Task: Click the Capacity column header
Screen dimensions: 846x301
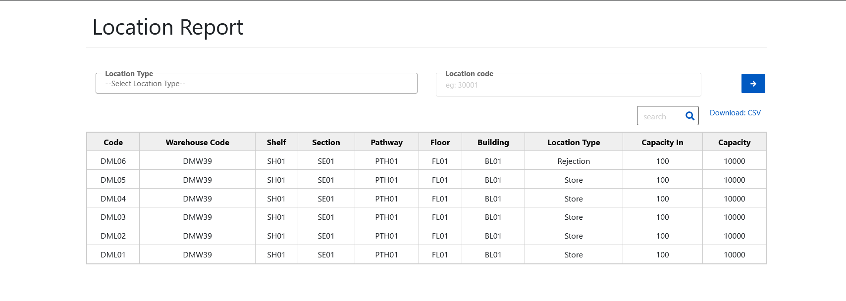Action: click(x=734, y=142)
